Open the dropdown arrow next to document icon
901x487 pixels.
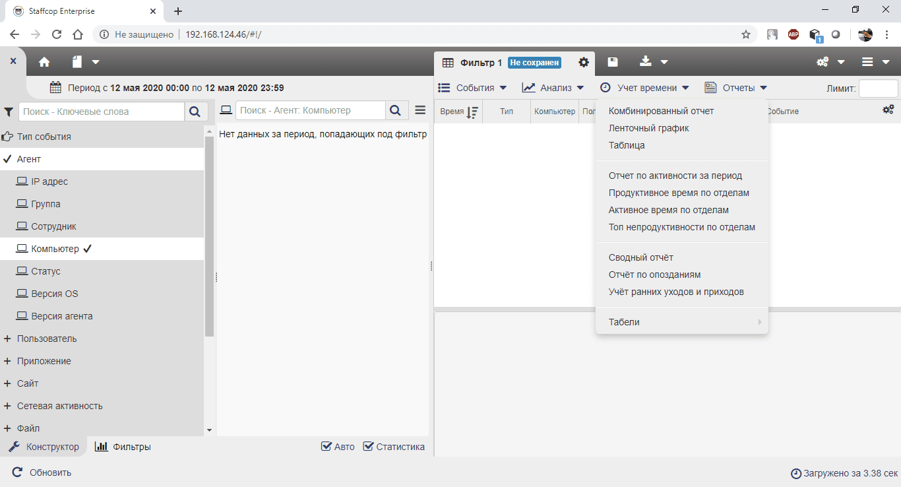click(96, 62)
